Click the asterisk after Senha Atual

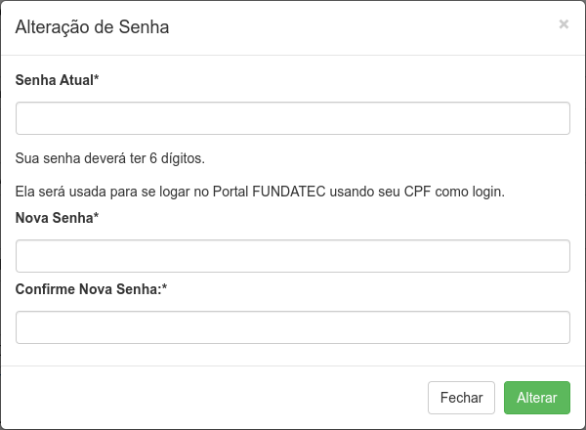click(x=97, y=79)
